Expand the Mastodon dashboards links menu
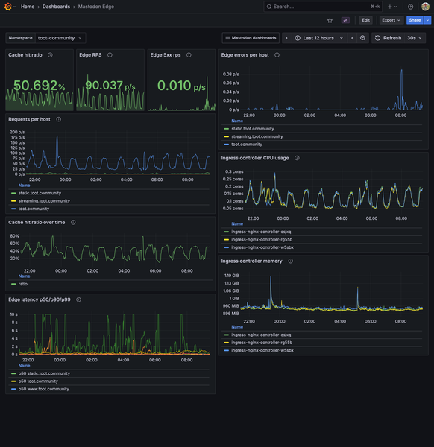This screenshot has width=434, height=447. (251, 38)
